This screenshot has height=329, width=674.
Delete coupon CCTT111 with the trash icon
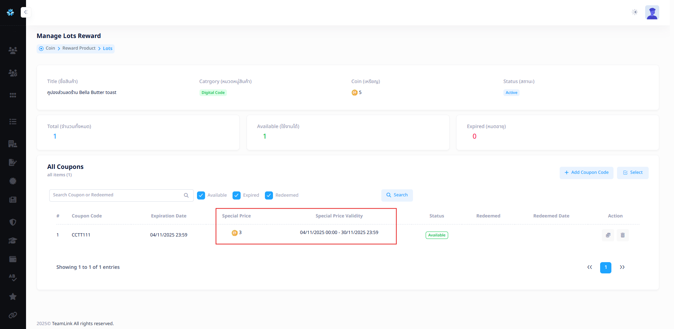tap(623, 235)
